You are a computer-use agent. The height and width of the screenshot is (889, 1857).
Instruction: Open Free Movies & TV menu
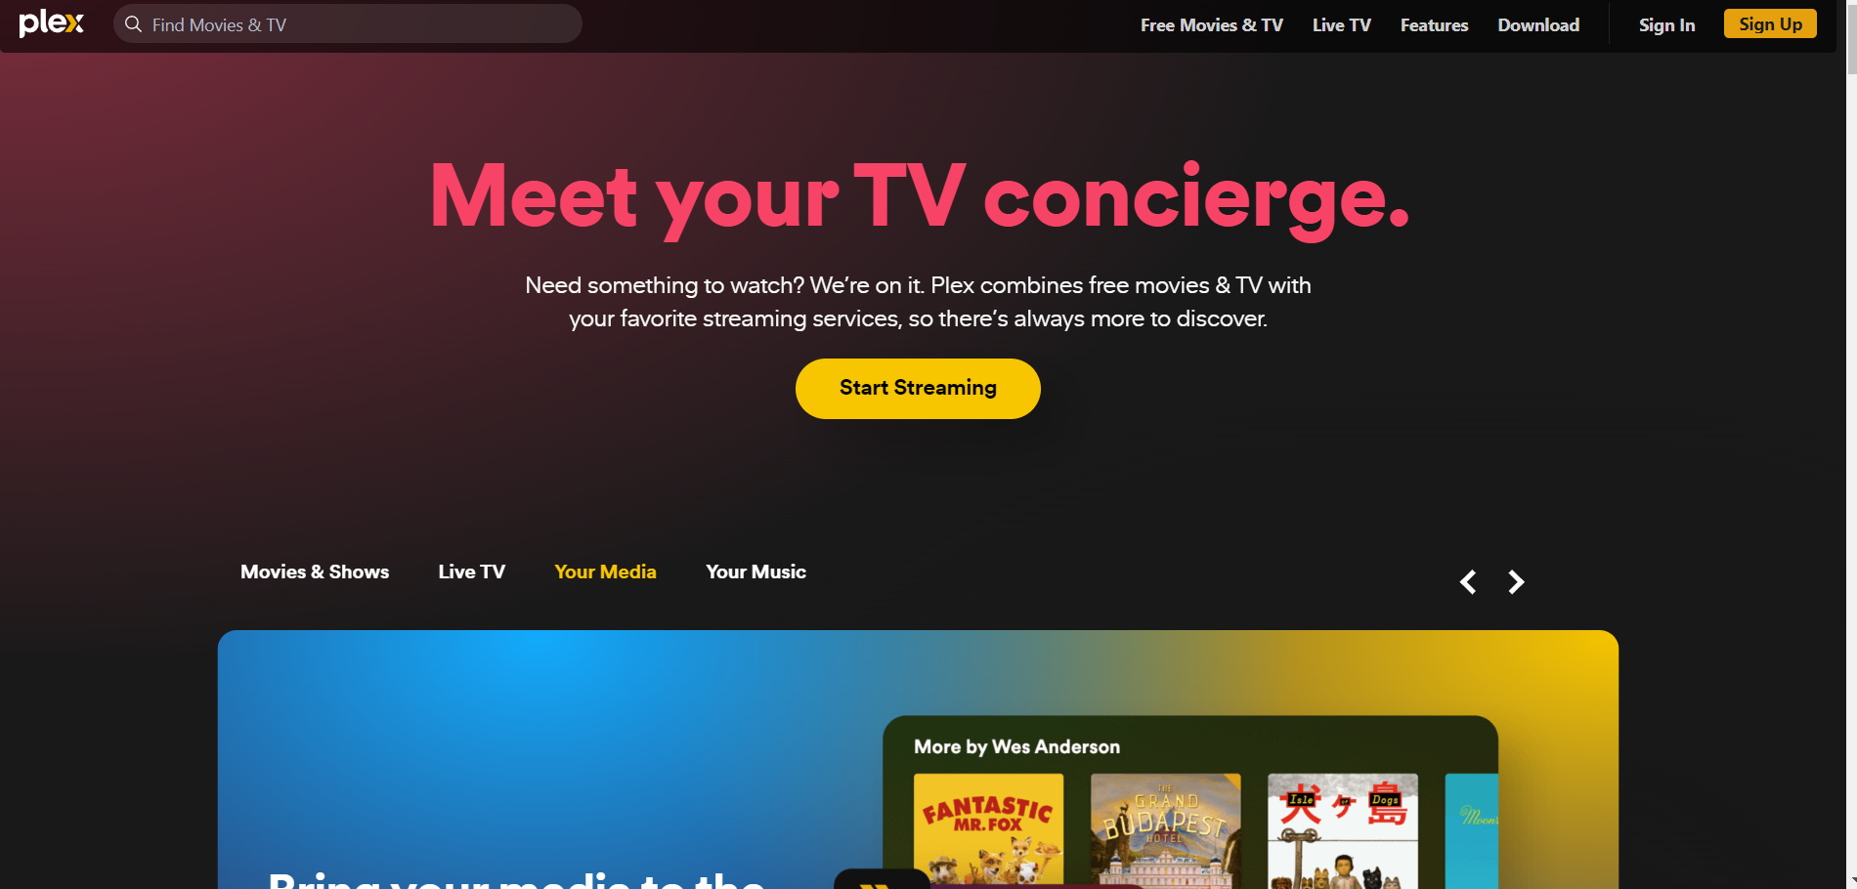(x=1212, y=25)
